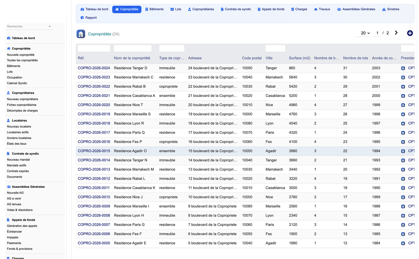Click the Copropriétés building header icon
The height and width of the screenshot is (259, 419).
(81, 34)
